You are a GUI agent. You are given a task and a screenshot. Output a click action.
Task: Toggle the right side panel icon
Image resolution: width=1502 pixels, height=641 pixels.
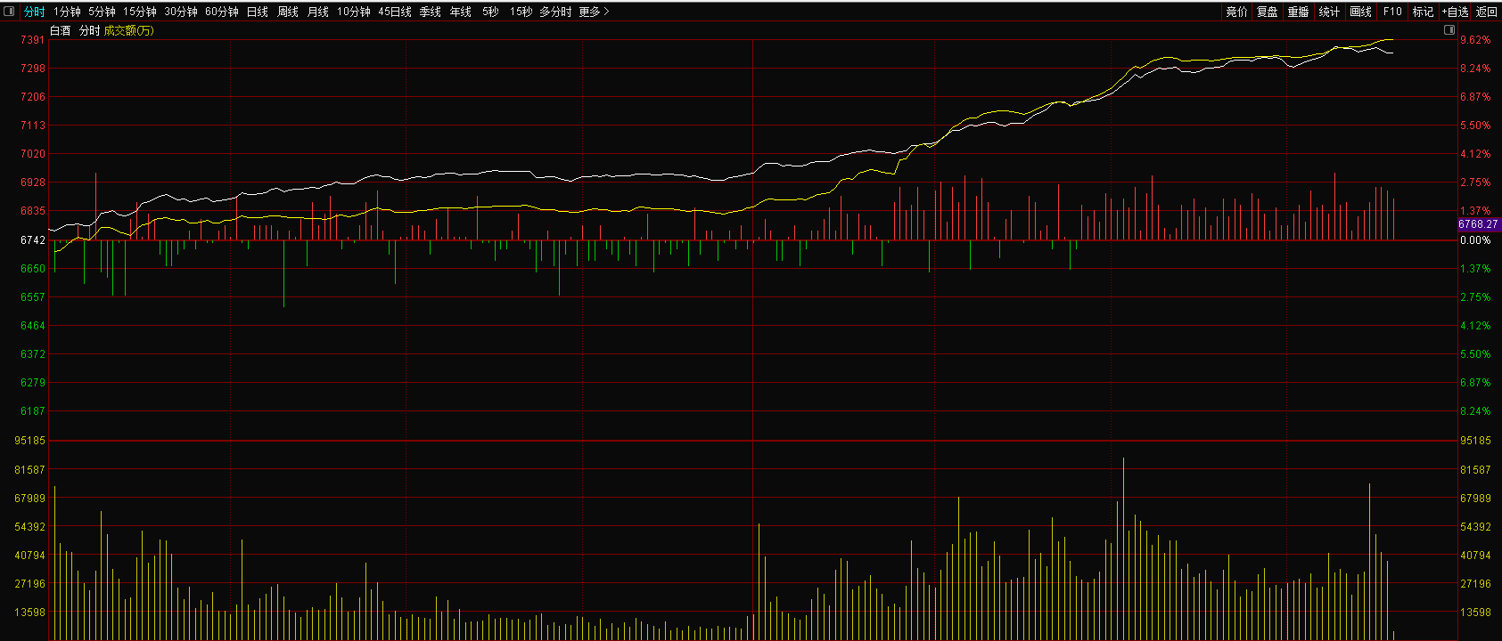click(1449, 30)
